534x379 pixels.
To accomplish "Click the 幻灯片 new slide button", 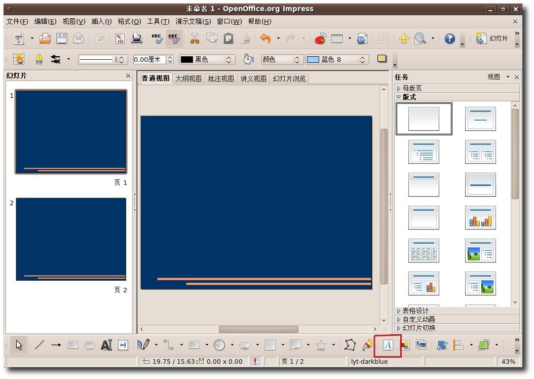I will [x=492, y=39].
